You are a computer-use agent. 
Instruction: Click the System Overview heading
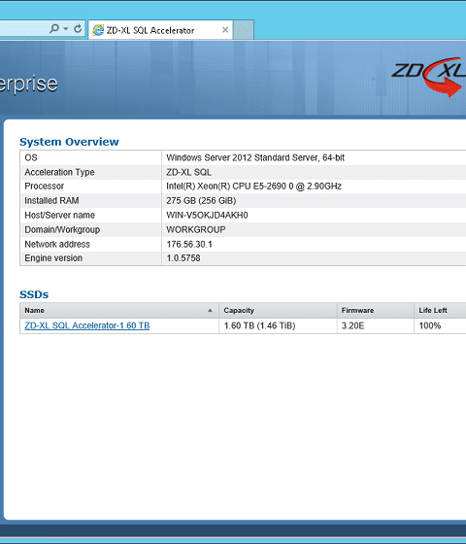click(69, 142)
